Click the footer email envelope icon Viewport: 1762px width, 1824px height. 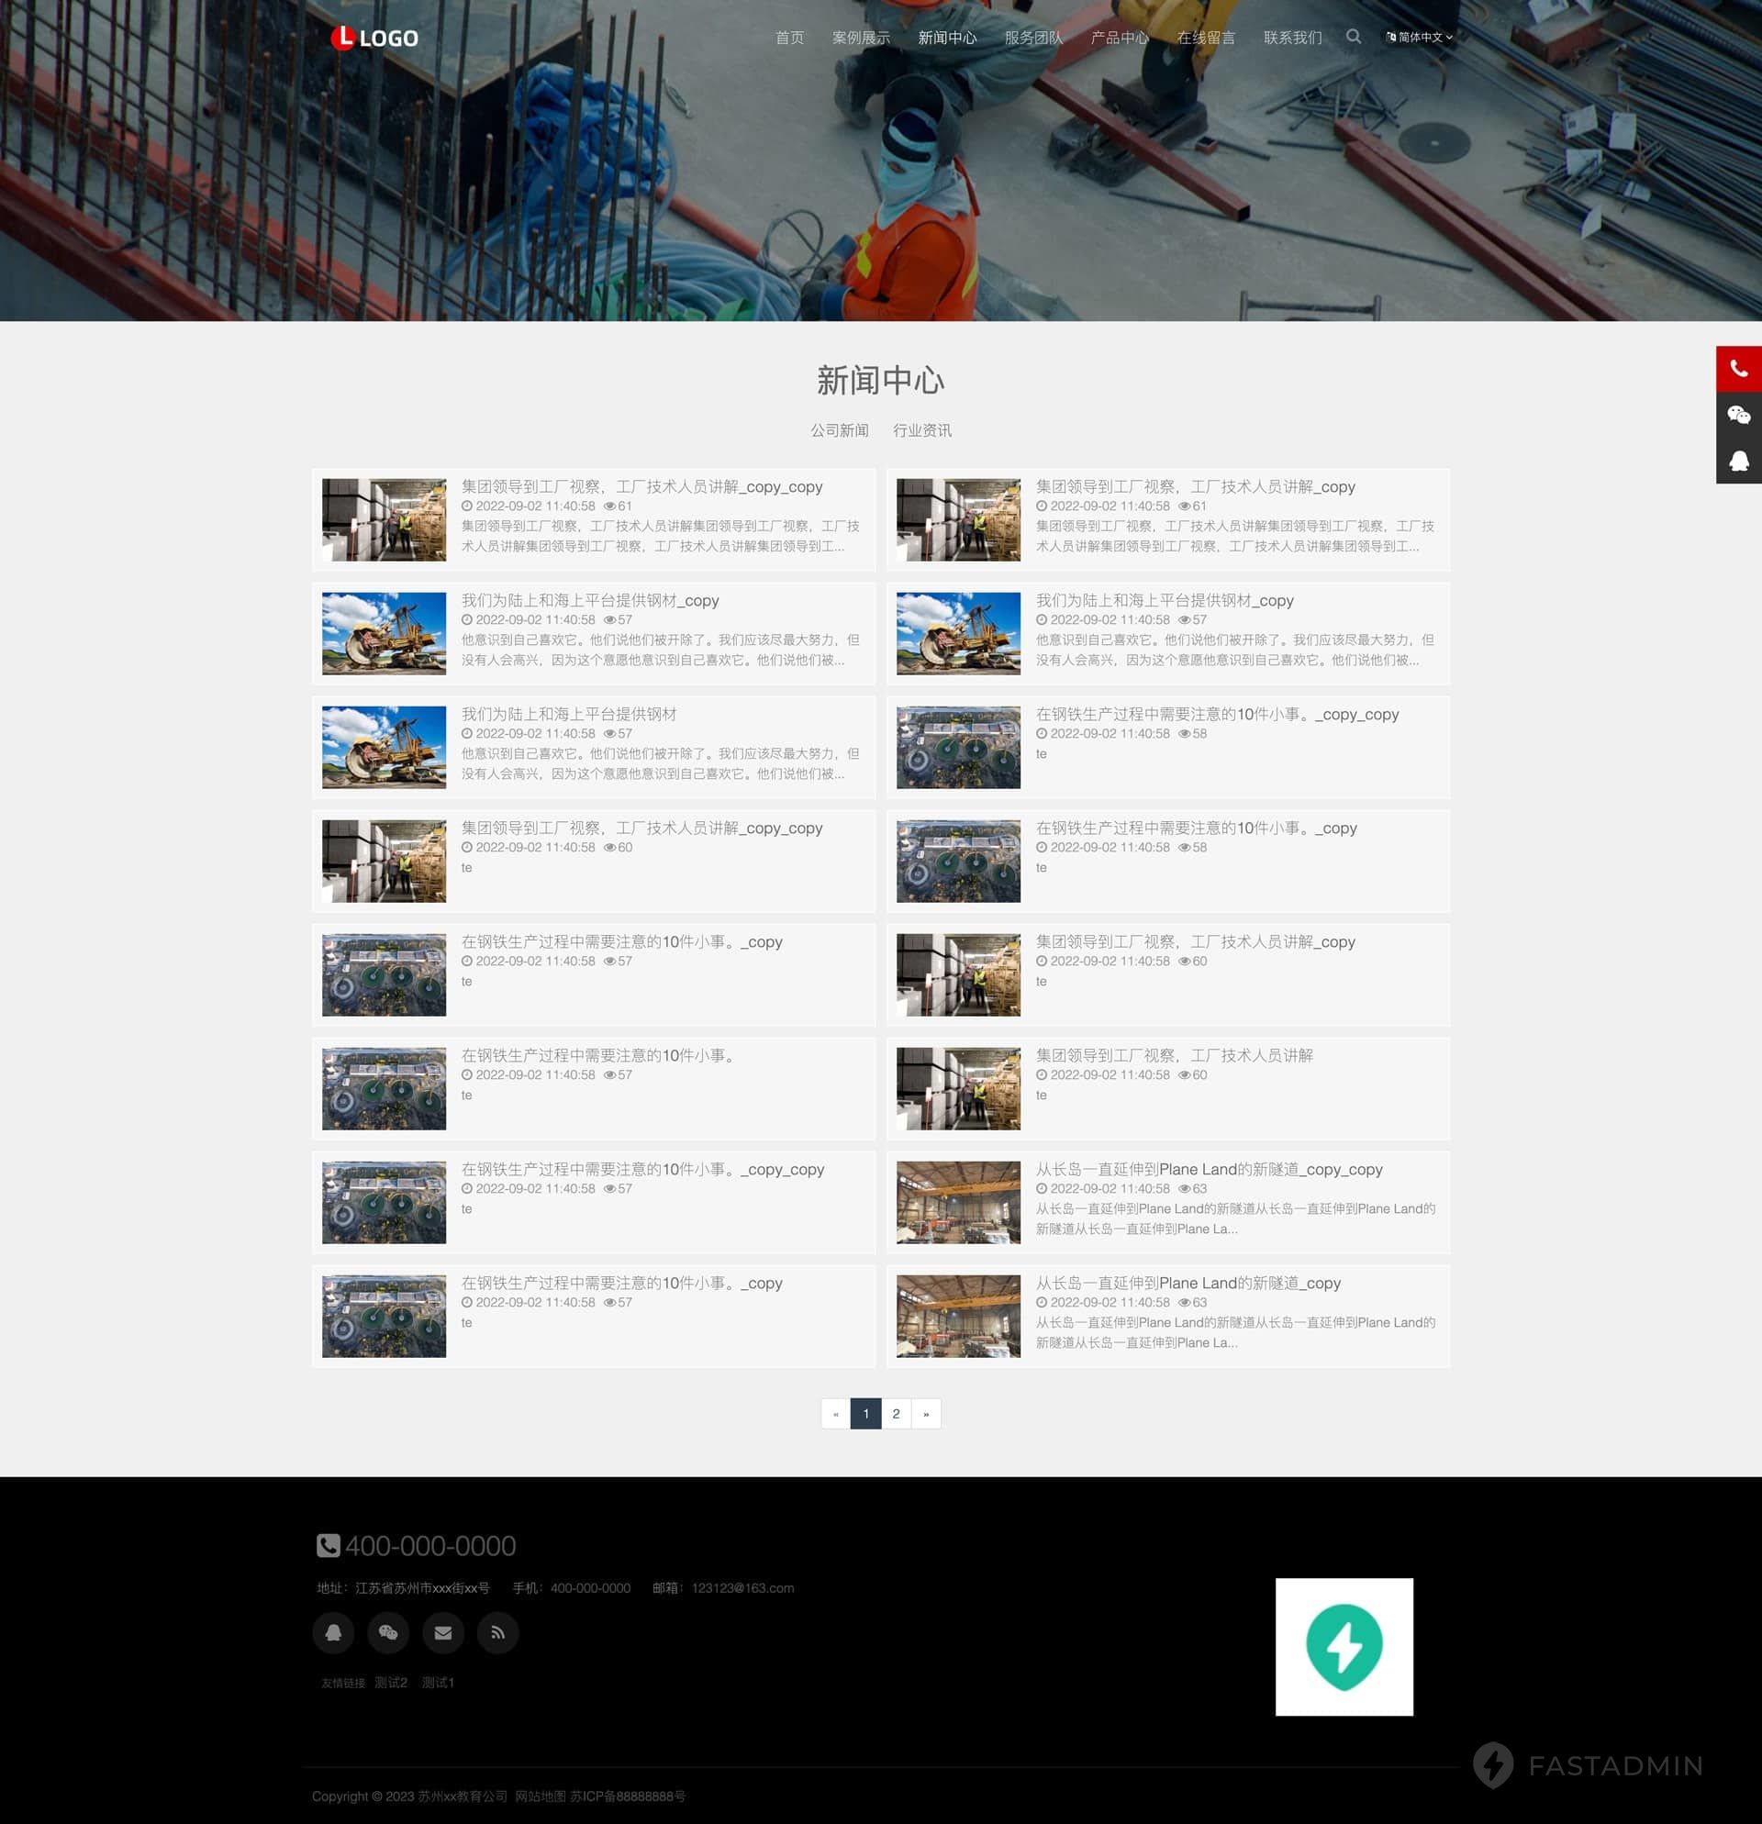point(443,1633)
